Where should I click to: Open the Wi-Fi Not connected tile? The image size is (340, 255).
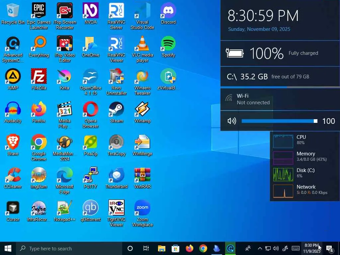coord(280,99)
